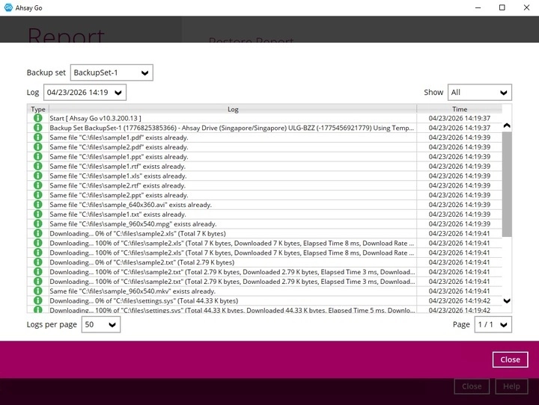Select the 'Backup Set BackupSet-1 (1776825385366)' log row
Viewport: 539px width, 405px height.
pos(264,128)
